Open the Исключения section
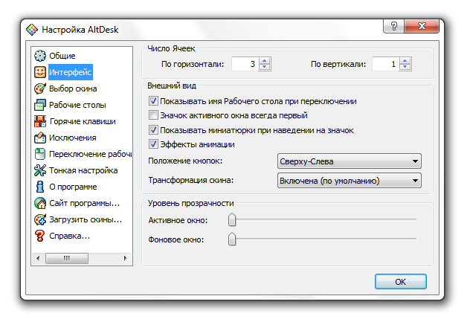This screenshot has height=322, width=470. [73, 138]
